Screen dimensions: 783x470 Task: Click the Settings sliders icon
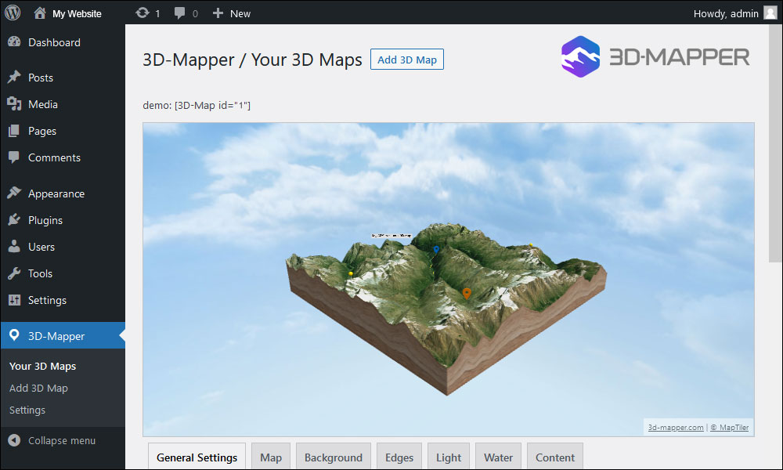[x=14, y=300]
